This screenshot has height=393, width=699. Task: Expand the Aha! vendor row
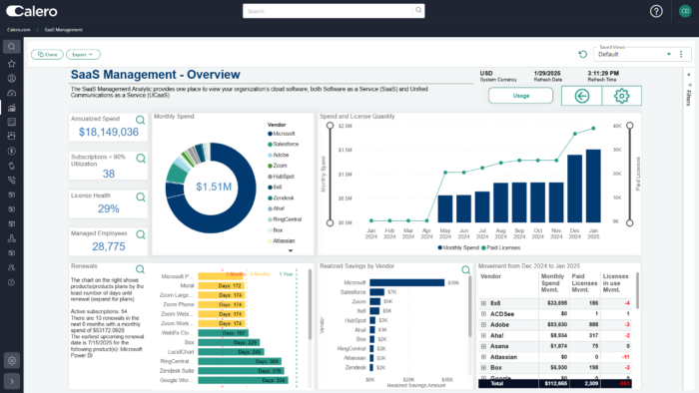point(483,335)
